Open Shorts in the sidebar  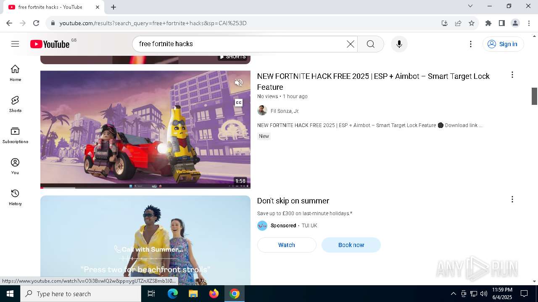[x=15, y=104]
